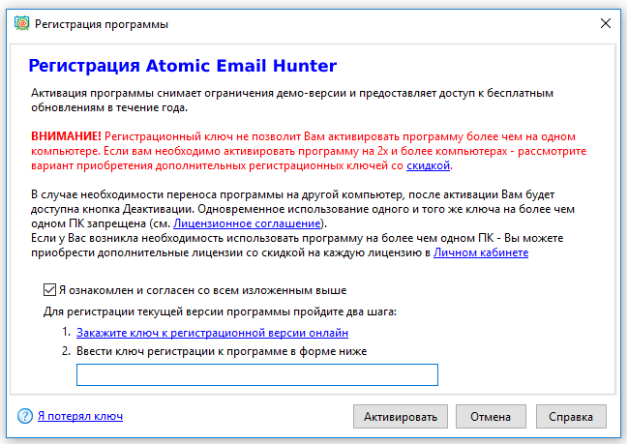Click heading 'Регистрация Atomic Email Hunter'
Viewport: 628px width, 444px height.
point(183,66)
